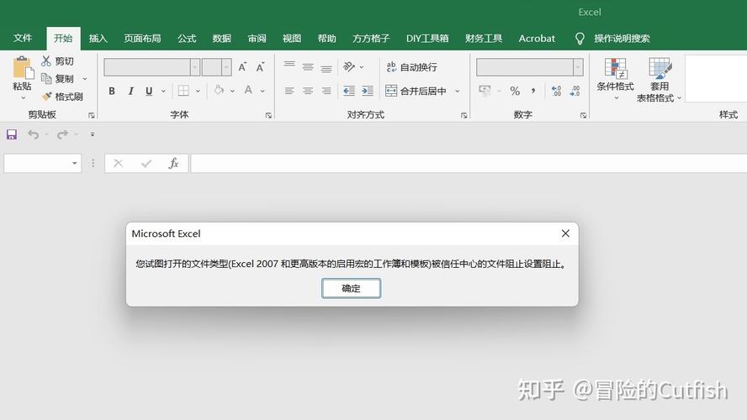
Task: Open alignment settings dialog launcher
Action: 464,115
